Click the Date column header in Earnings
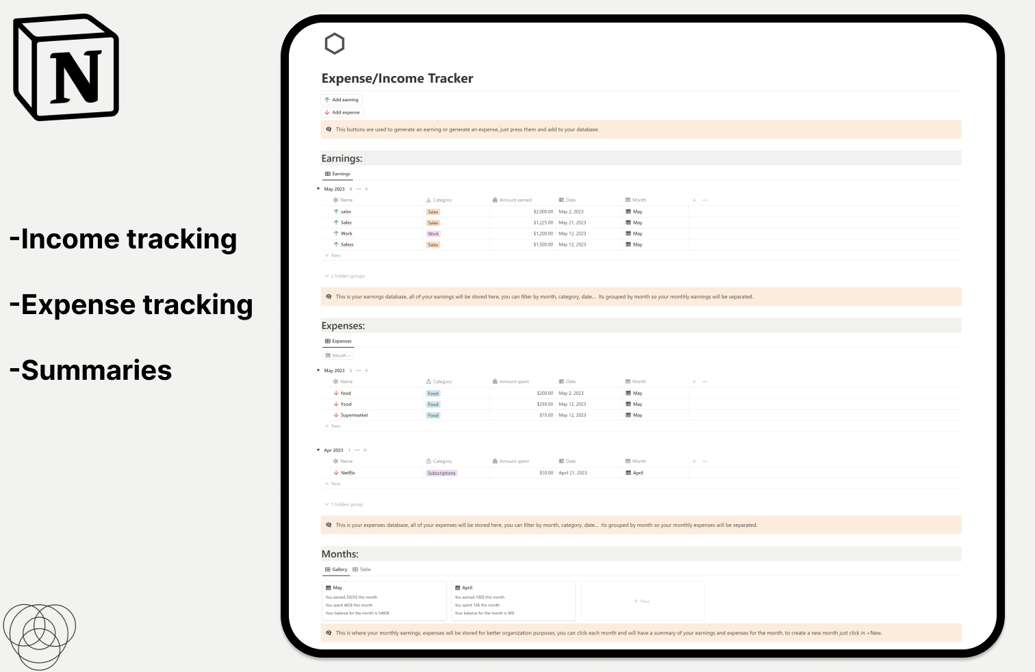This screenshot has width=1035, height=672. 567,200
